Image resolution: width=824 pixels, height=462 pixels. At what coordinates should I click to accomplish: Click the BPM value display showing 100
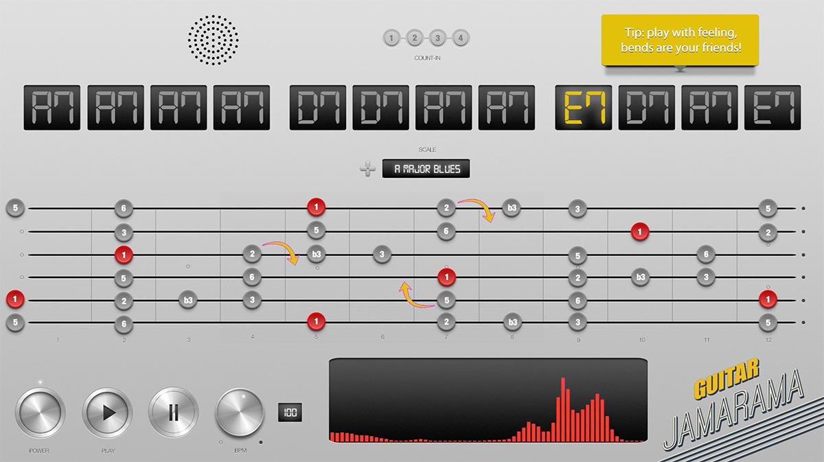(x=290, y=413)
